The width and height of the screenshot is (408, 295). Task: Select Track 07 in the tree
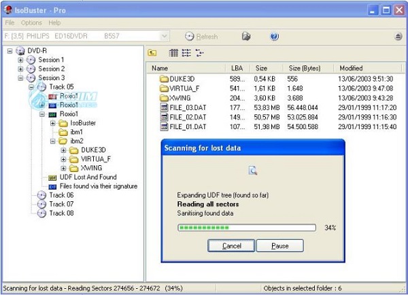[x=61, y=204]
